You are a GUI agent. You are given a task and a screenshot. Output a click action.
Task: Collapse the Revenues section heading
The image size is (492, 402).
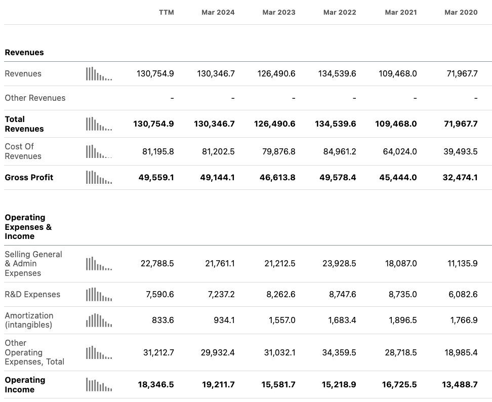pos(24,53)
